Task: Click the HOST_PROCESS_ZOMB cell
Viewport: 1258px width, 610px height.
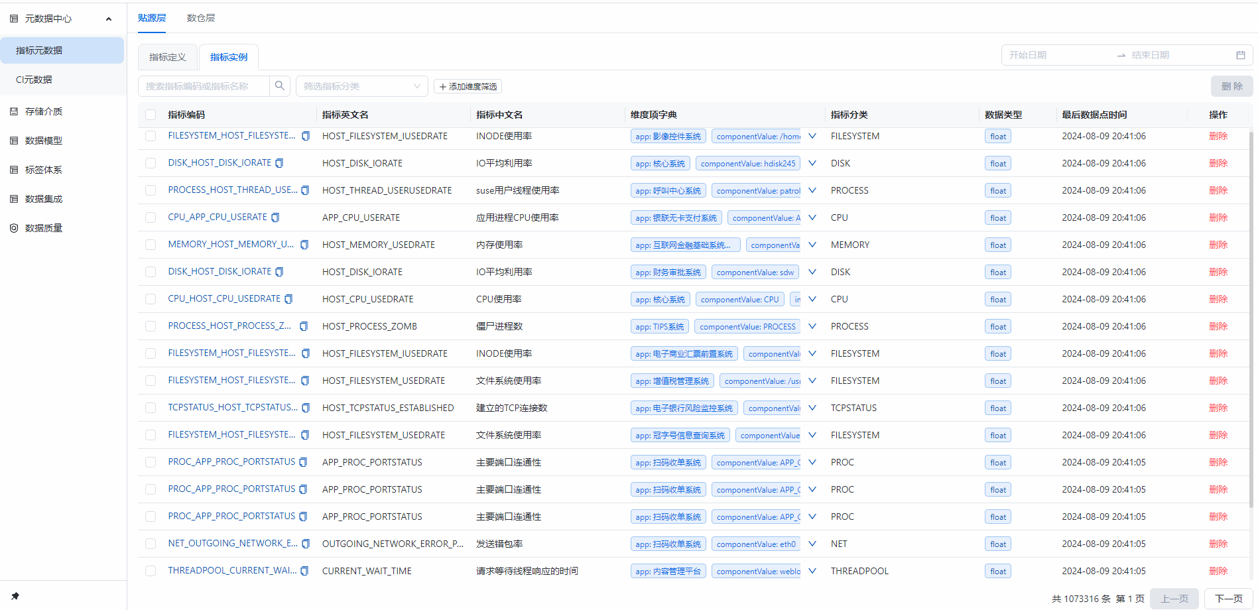Action: pos(369,326)
